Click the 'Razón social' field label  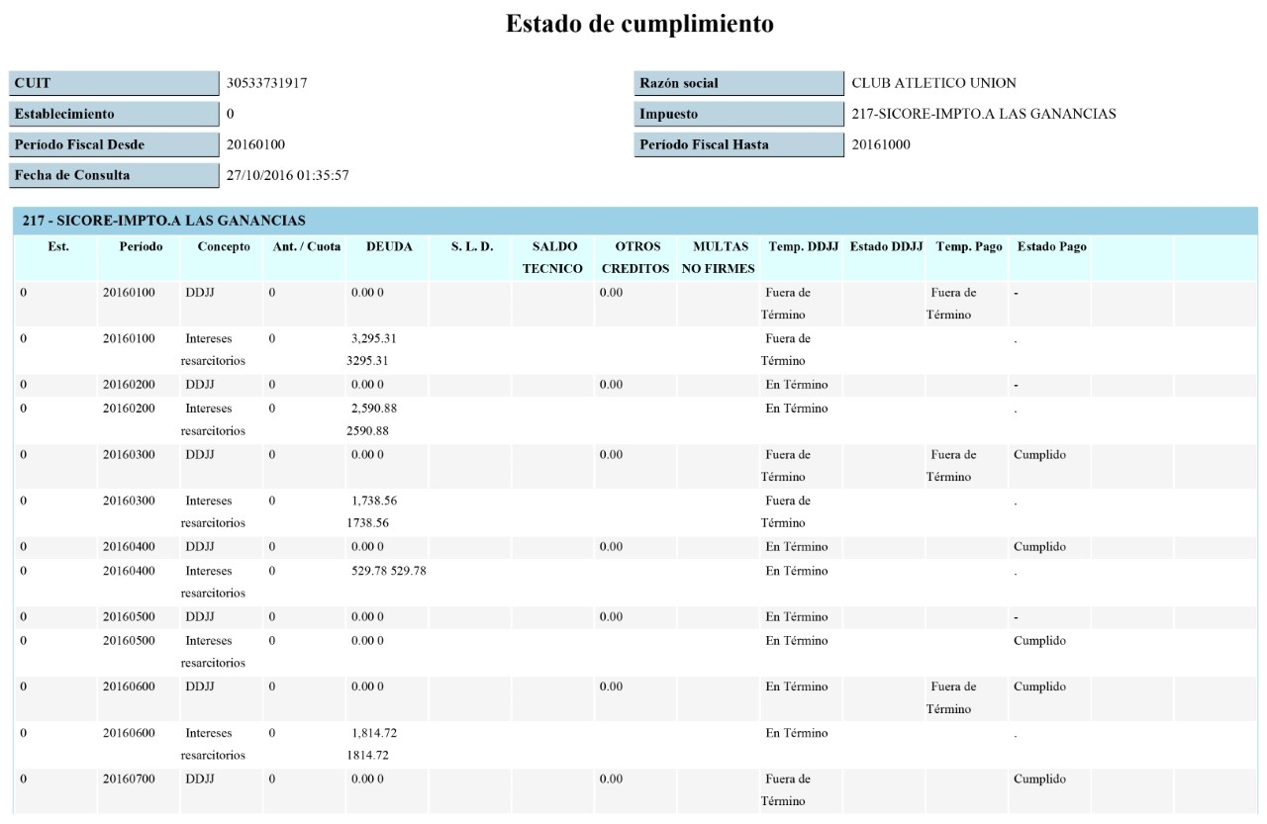point(679,83)
